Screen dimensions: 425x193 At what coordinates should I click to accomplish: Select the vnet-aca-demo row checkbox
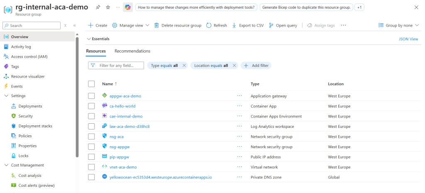point(91,167)
